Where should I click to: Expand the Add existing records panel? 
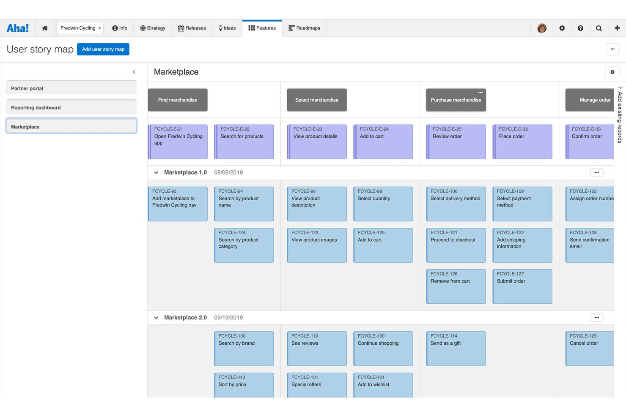pyautogui.click(x=620, y=115)
